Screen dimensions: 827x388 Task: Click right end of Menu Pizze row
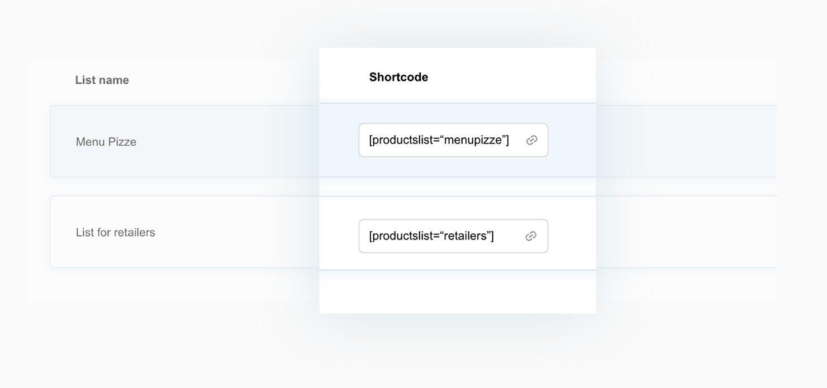[686, 141]
